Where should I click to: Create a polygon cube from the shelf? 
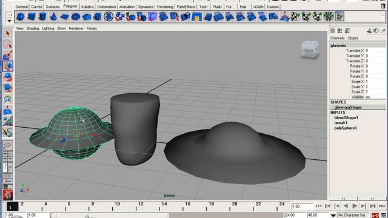click(x=32, y=16)
